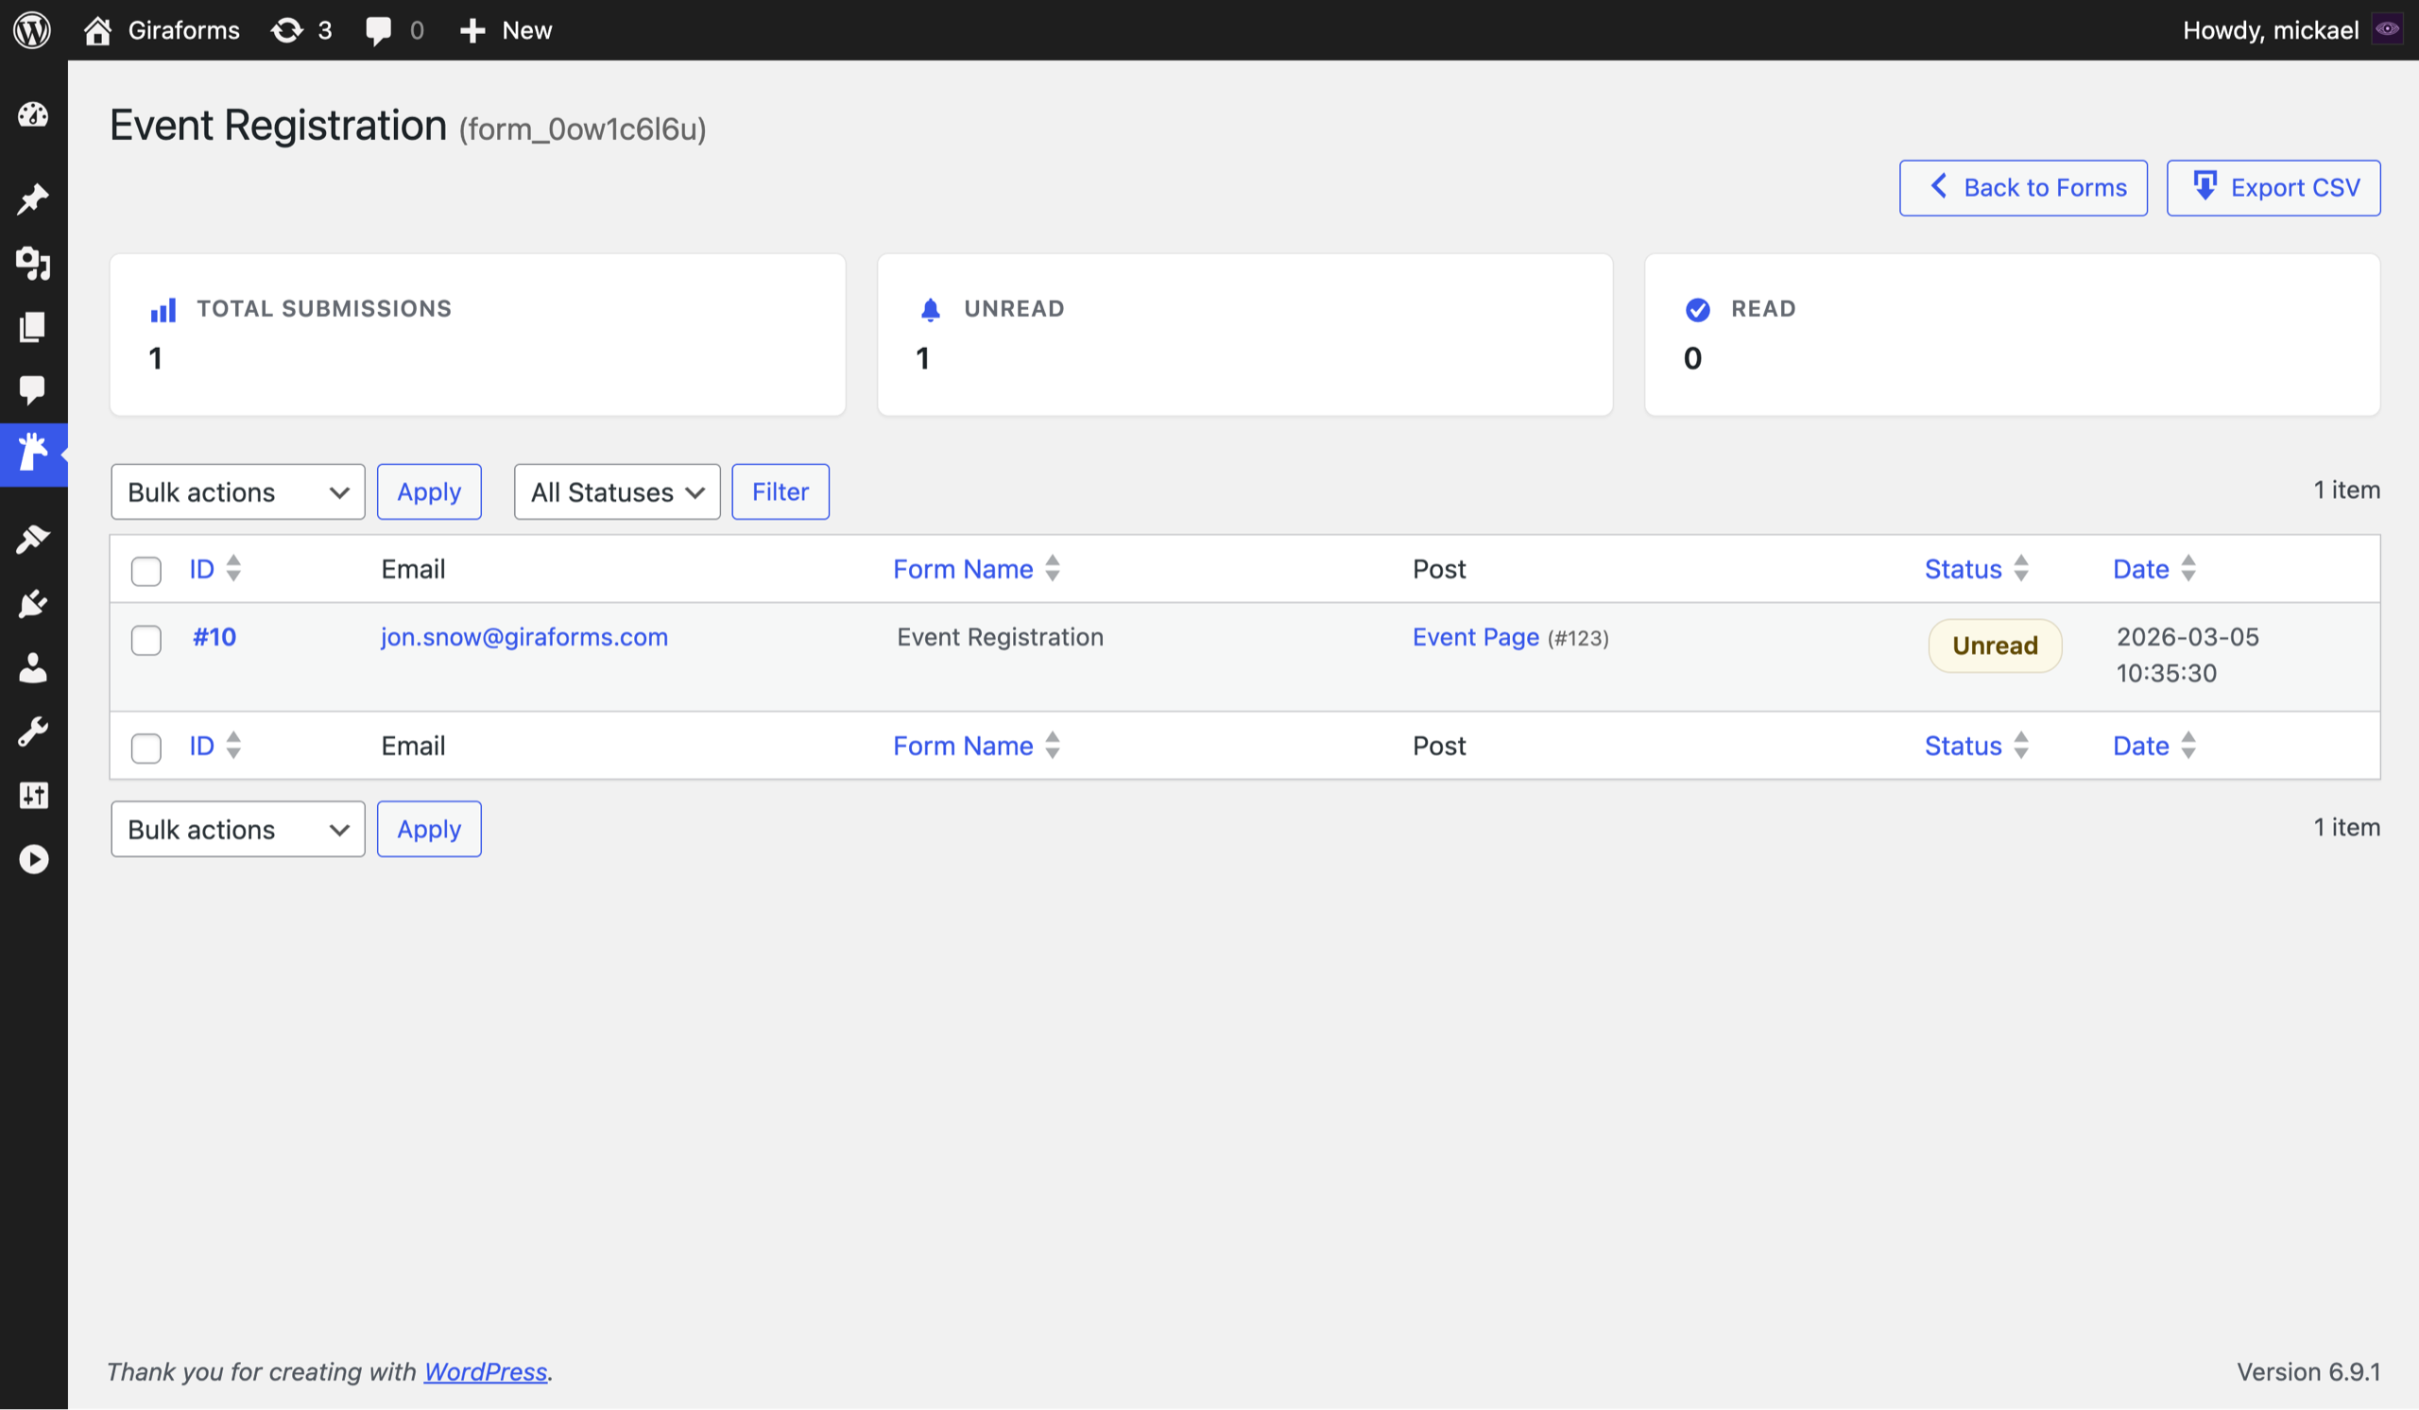Visit the Giraforms site home icon

point(97,31)
